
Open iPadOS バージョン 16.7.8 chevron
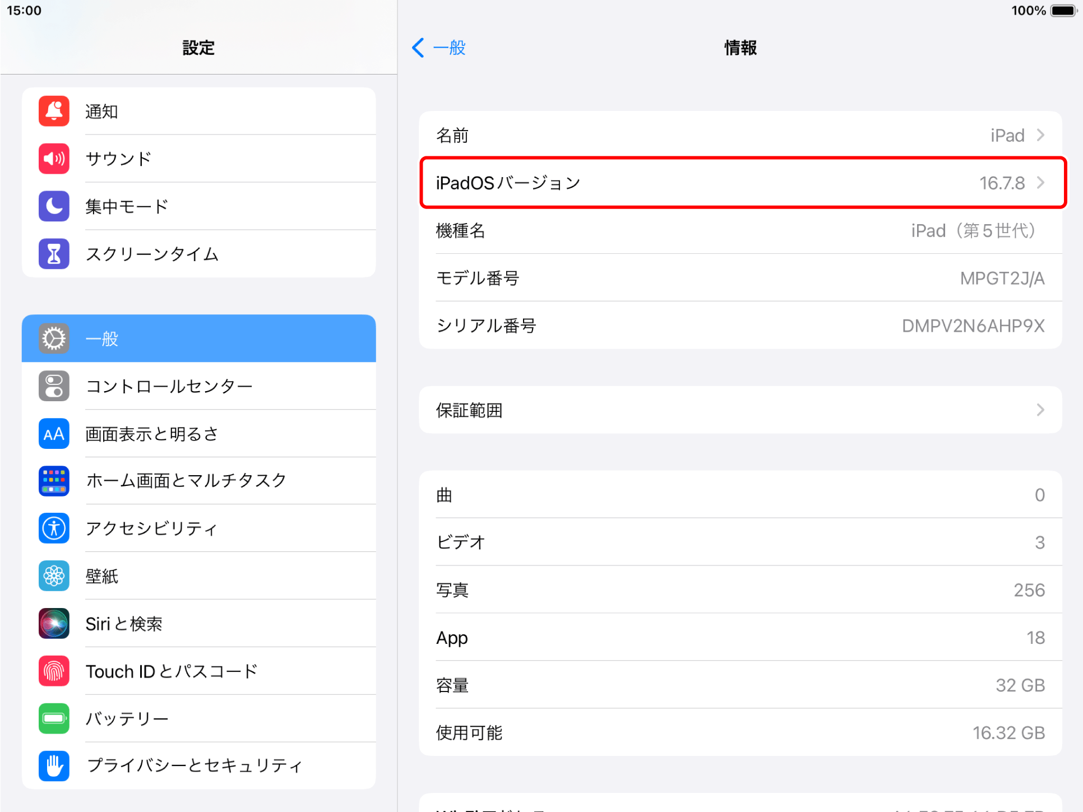pyautogui.click(x=1040, y=183)
